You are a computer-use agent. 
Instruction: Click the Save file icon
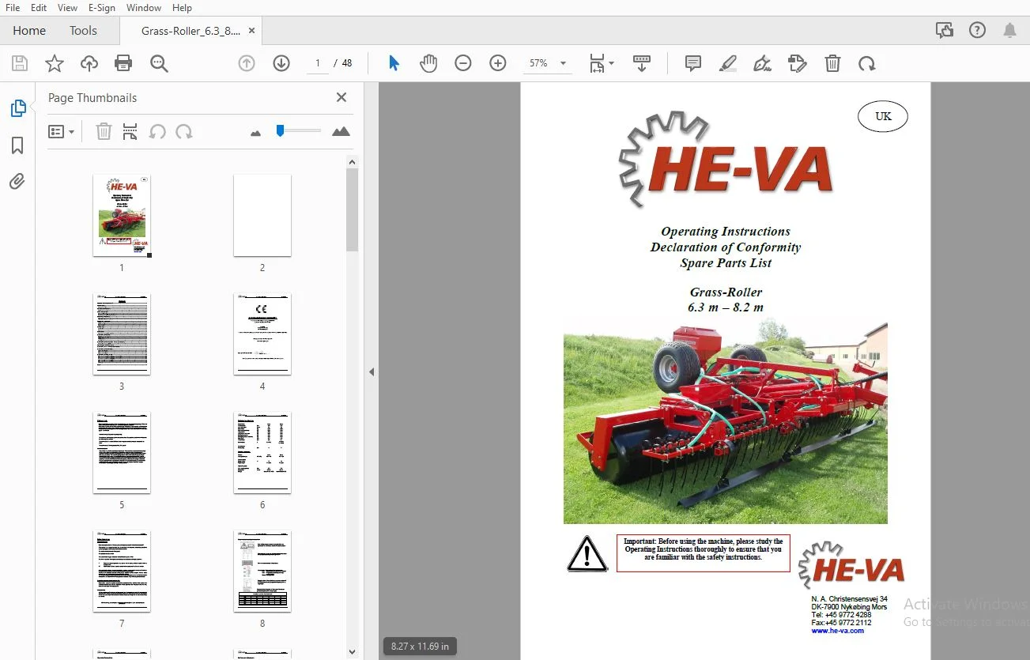20,63
